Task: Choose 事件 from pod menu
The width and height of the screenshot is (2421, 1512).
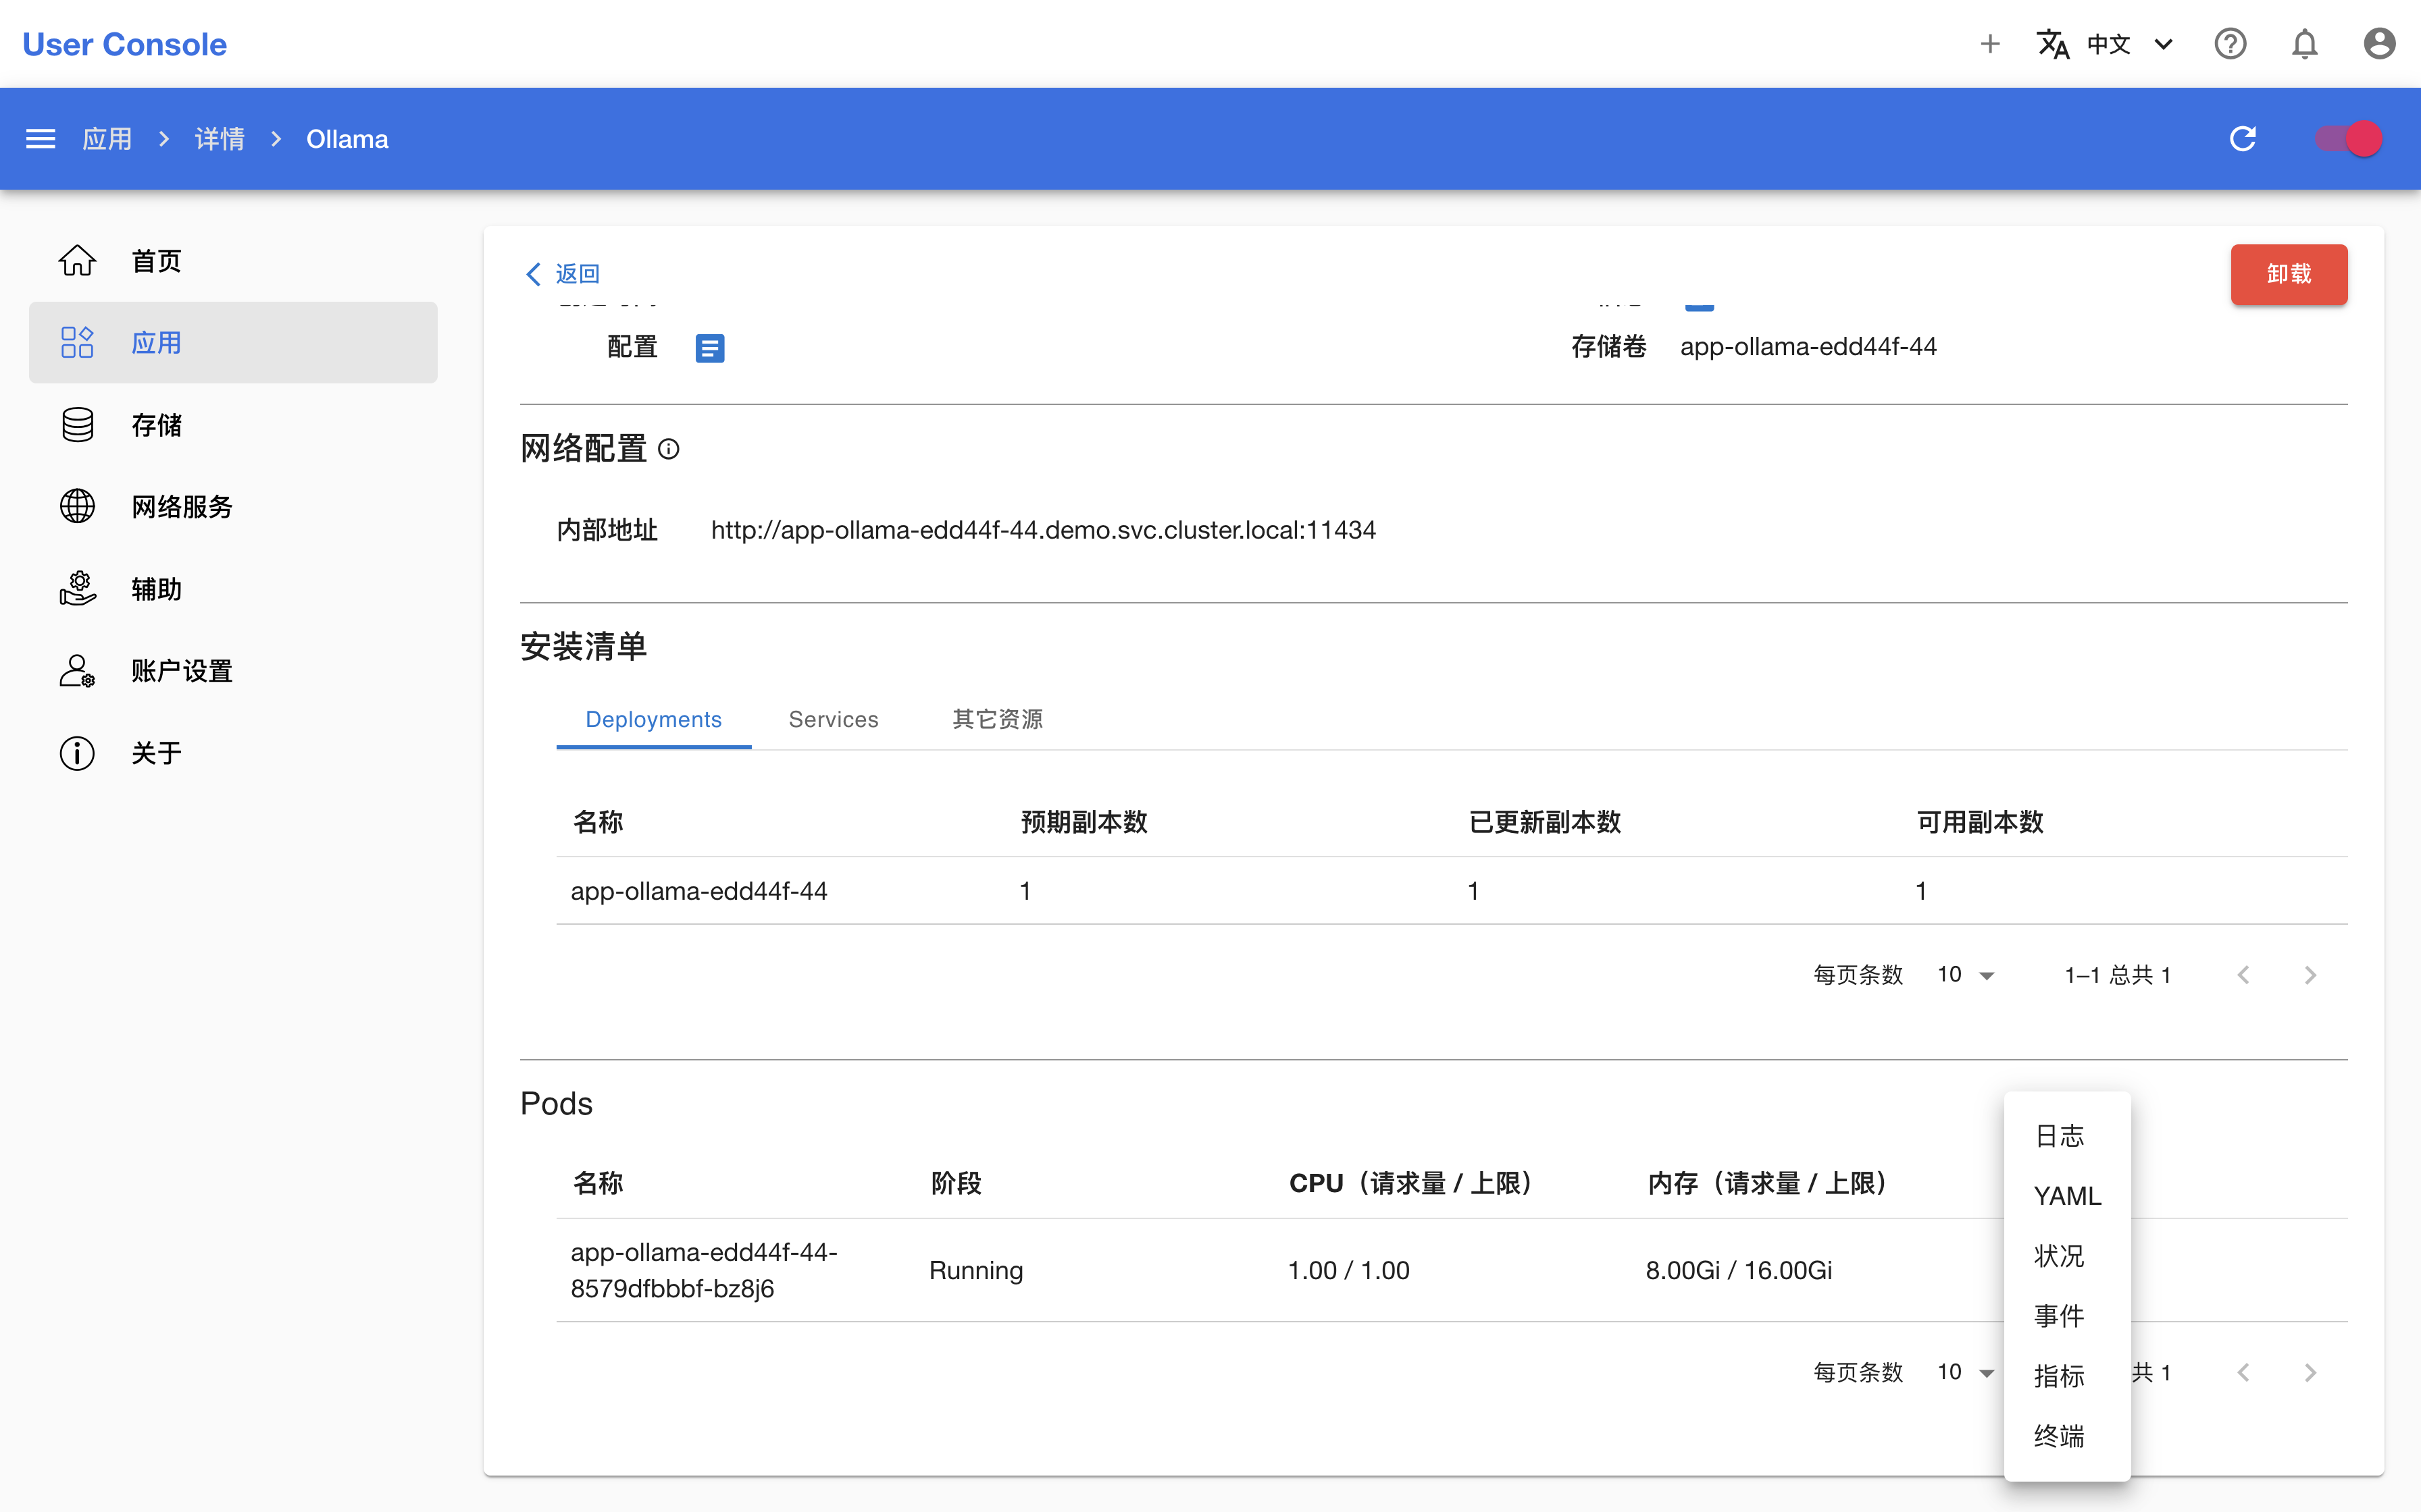Action: click(2067, 1316)
